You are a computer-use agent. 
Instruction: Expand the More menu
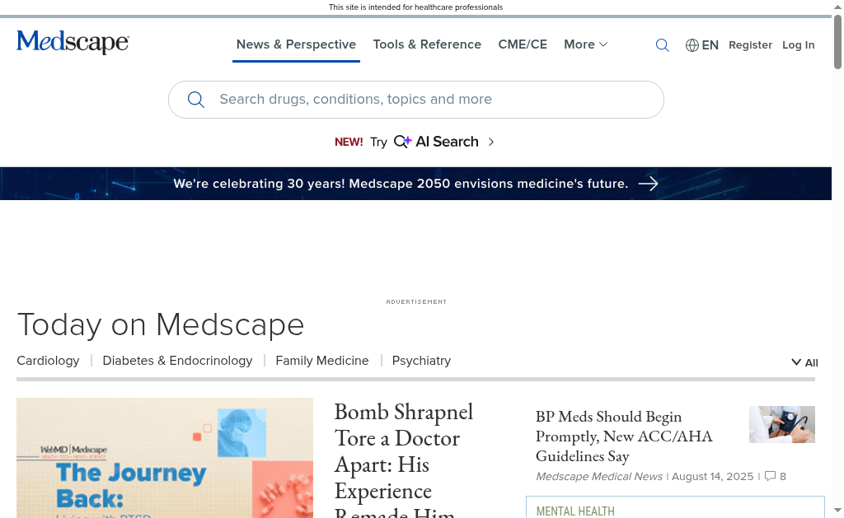(x=586, y=44)
